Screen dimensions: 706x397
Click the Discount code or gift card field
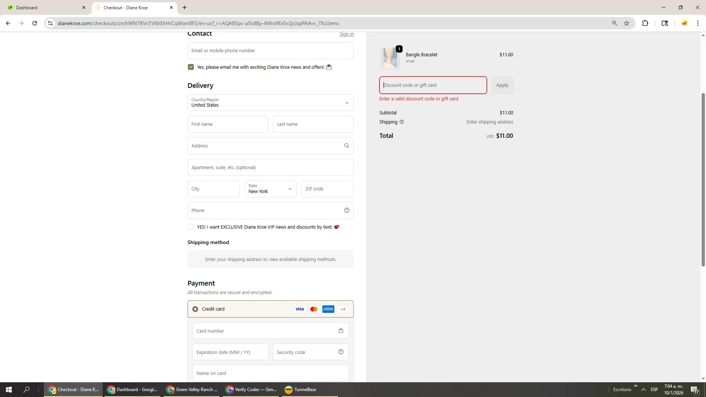coord(433,85)
